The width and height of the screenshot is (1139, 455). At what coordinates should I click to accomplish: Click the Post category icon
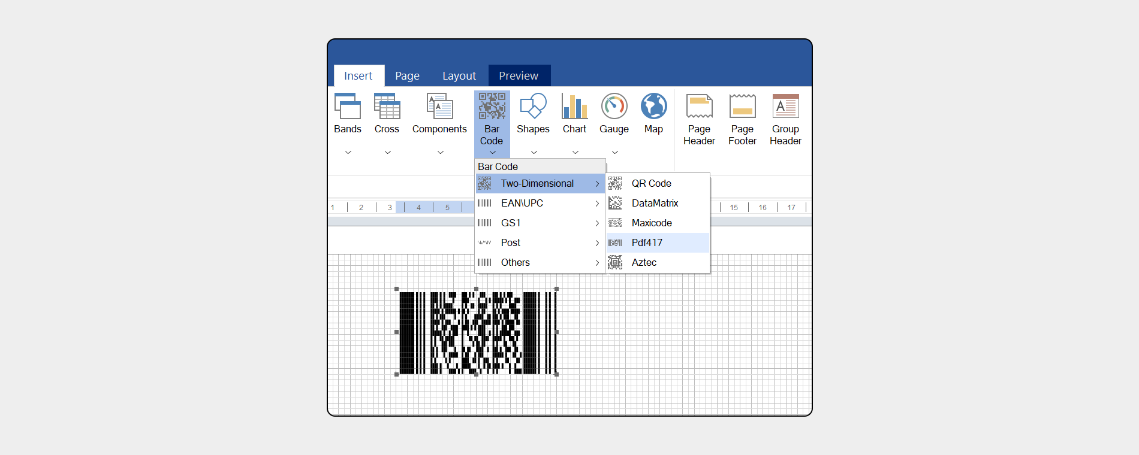point(484,242)
